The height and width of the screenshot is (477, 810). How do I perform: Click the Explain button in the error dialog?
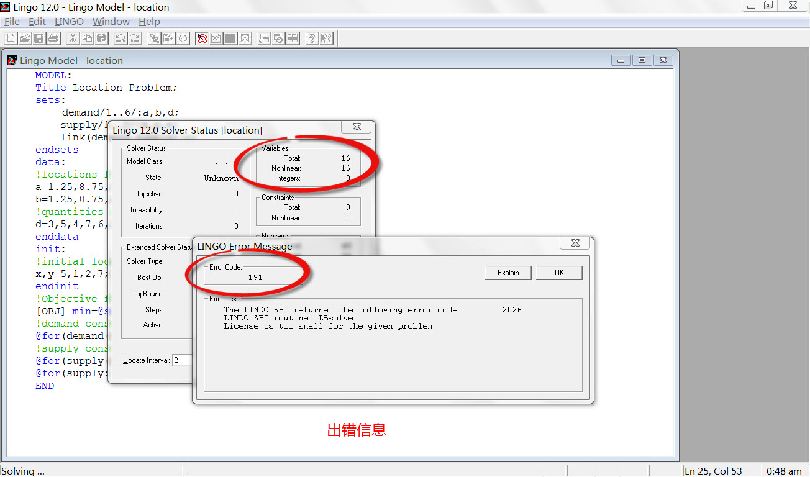pyautogui.click(x=508, y=273)
